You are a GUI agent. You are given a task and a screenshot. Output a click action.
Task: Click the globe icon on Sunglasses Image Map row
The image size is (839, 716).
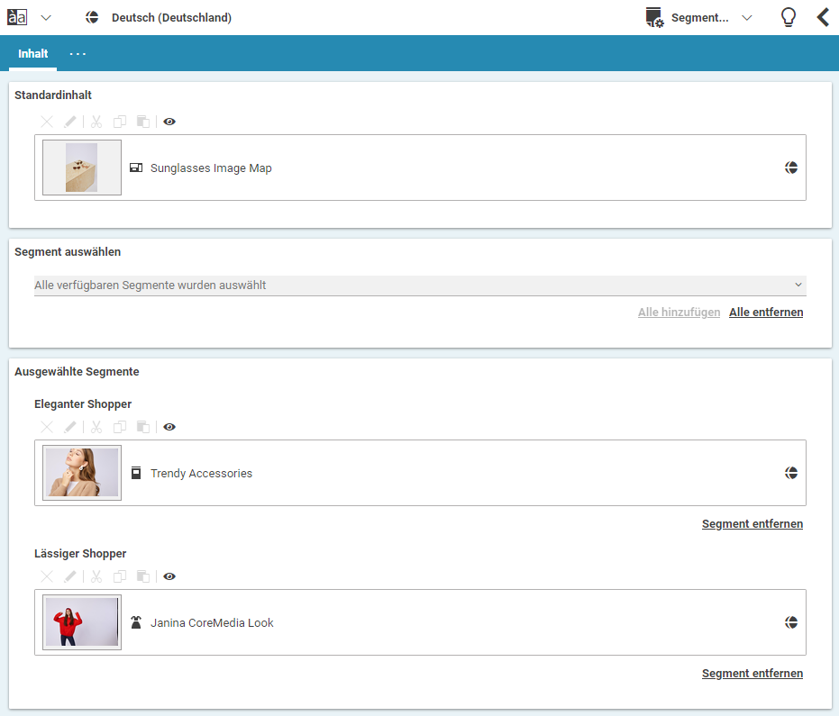[791, 168]
